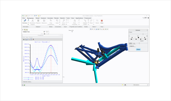Open Graphtool File menu
171x101 pixels.
(x=24, y=37)
